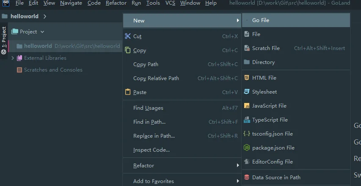Click the Paste clipboard icon

click(x=127, y=92)
